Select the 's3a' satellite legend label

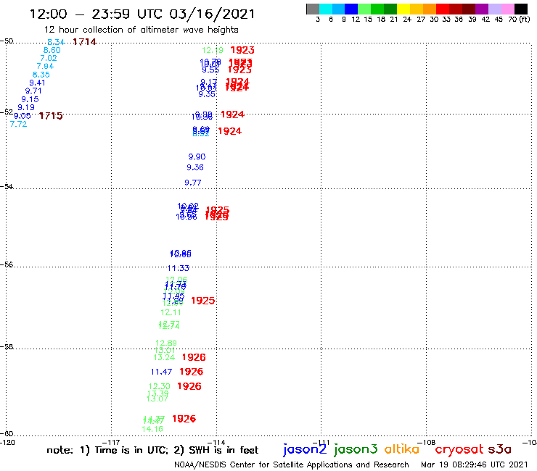[499, 449]
